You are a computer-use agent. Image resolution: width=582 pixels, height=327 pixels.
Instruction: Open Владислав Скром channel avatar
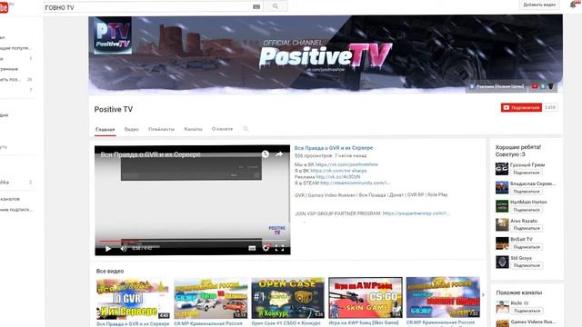click(x=502, y=187)
